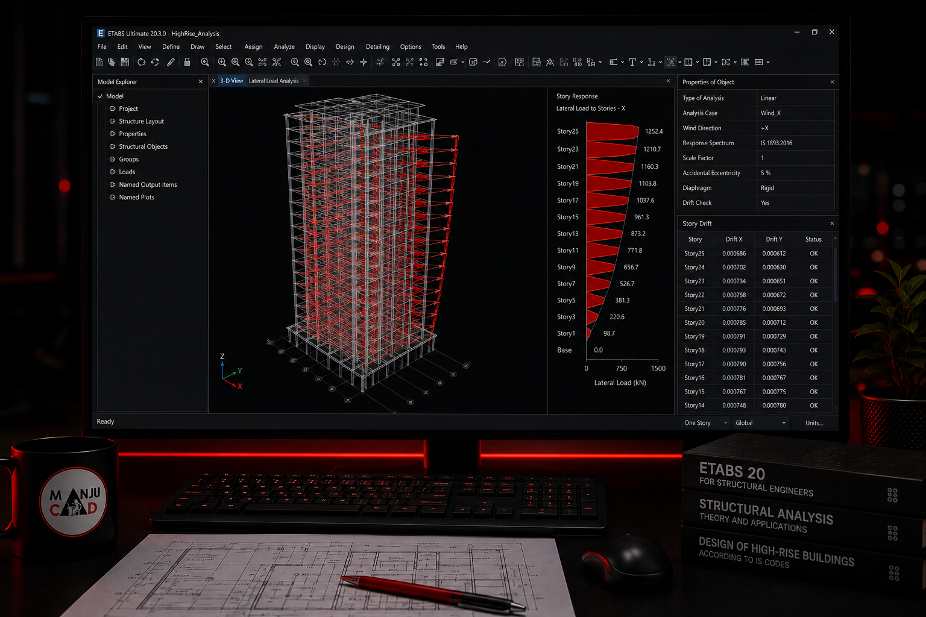This screenshot has height=617, width=926.
Task: Select the pencil draw tool icon
Action: click(x=171, y=62)
